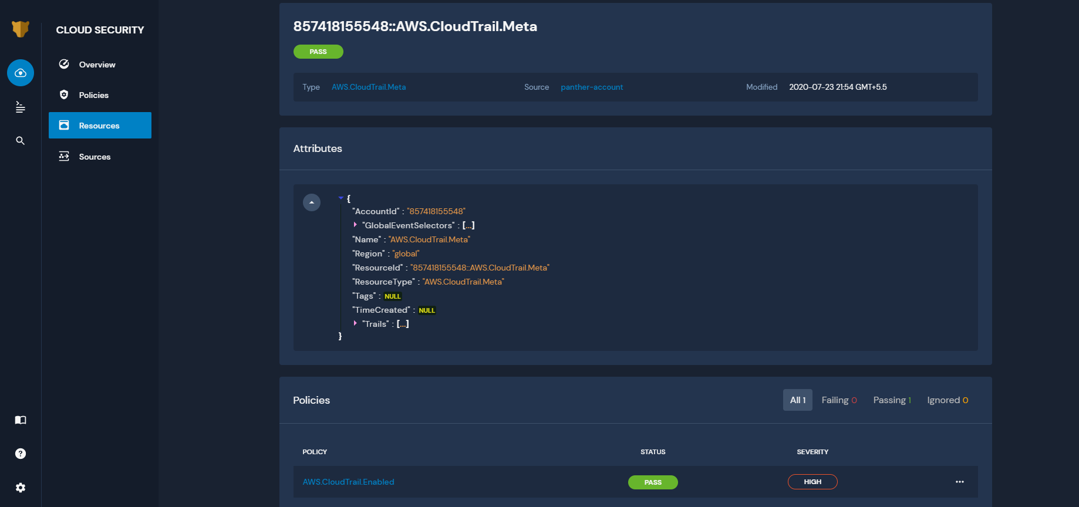Open the documentation book icon
This screenshot has height=507, width=1079.
(x=21, y=420)
